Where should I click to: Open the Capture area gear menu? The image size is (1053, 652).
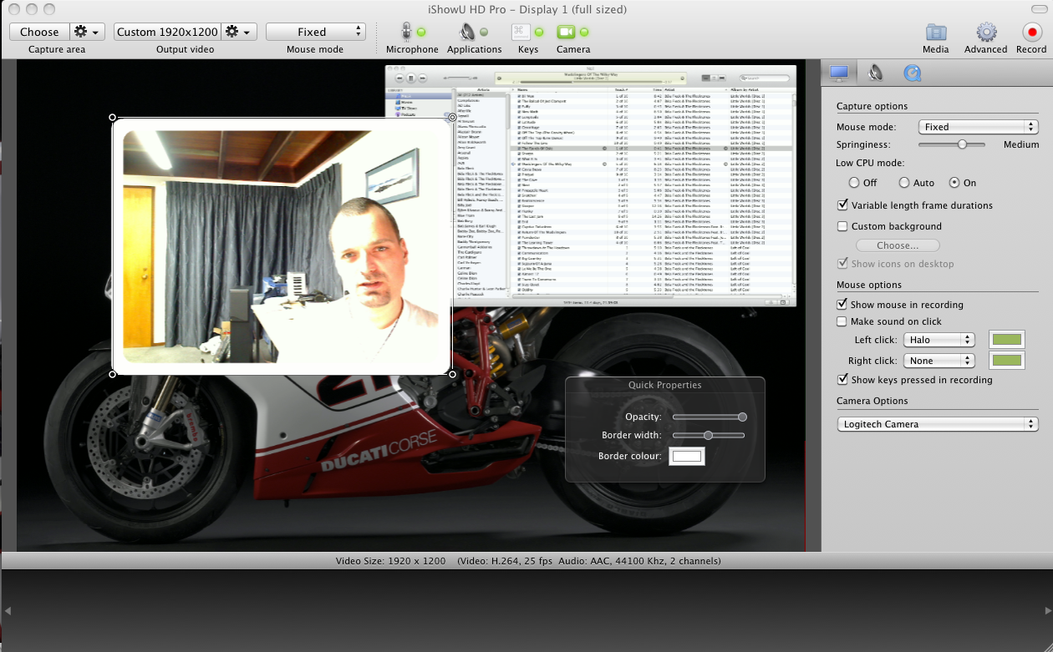tap(87, 32)
